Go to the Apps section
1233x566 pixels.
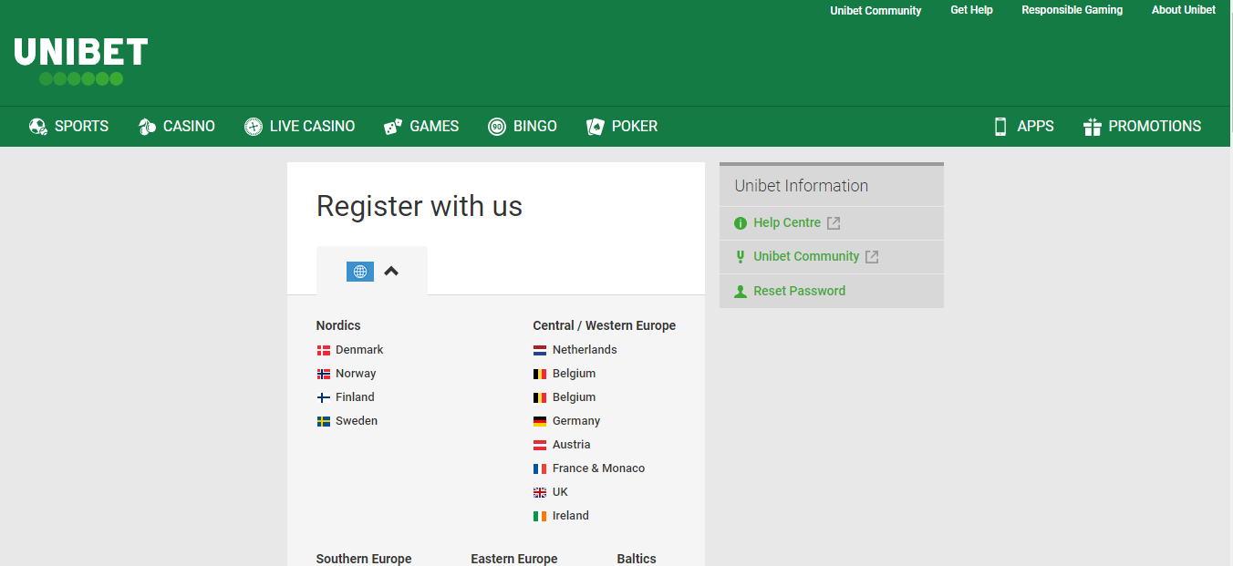[x=1024, y=127]
